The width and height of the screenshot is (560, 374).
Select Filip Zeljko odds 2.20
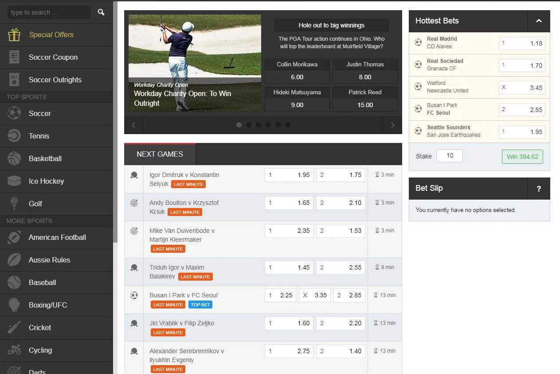coord(341,323)
